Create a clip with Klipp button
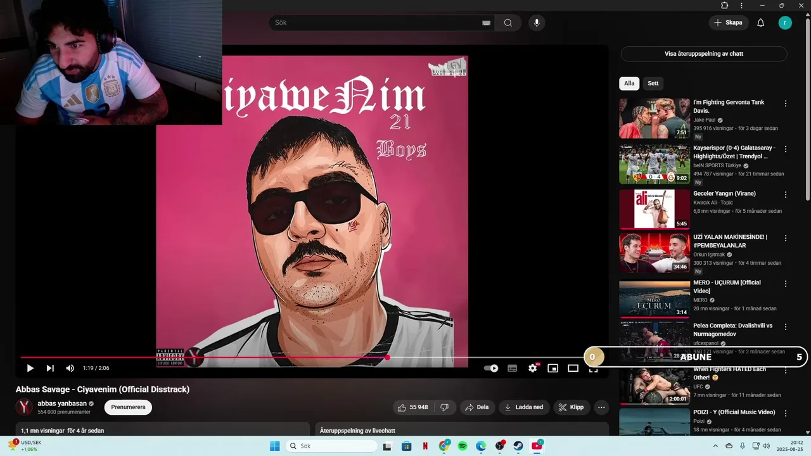Screen dimensions: 811x456 pyautogui.click(x=572, y=407)
